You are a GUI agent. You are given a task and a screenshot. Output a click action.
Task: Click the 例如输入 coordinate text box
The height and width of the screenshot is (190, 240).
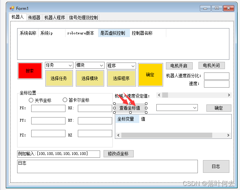click(59, 154)
